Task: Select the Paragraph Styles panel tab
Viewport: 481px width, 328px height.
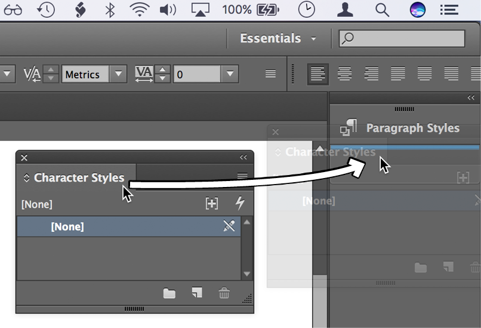Action: pyautogui.click(x=412, y=128)
